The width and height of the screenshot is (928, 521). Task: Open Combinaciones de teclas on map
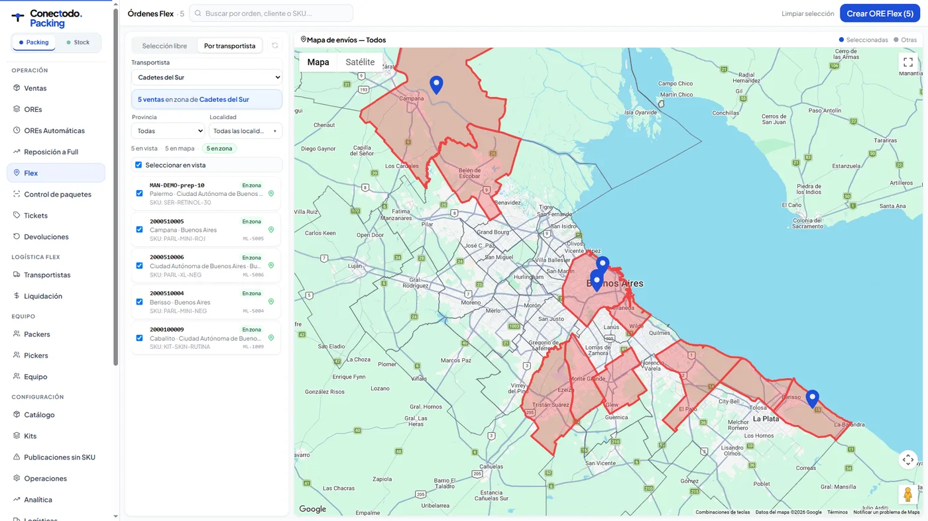723,512
